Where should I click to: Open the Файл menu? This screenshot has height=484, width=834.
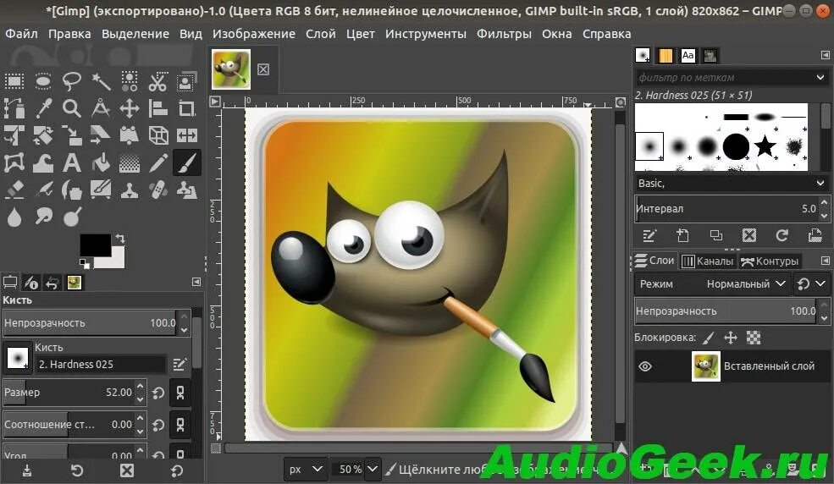(21, 34)
